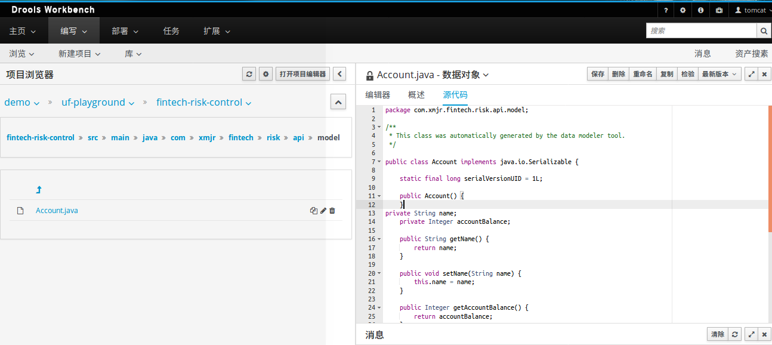Open the settings gear in top bar

tap(683, 10)
